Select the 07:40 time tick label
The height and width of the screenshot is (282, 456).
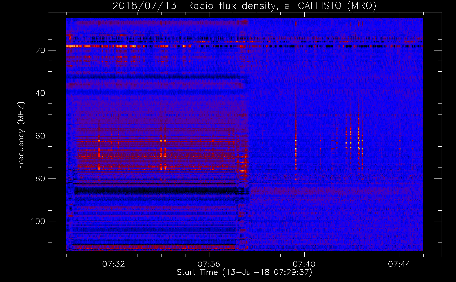coord(304,264)
